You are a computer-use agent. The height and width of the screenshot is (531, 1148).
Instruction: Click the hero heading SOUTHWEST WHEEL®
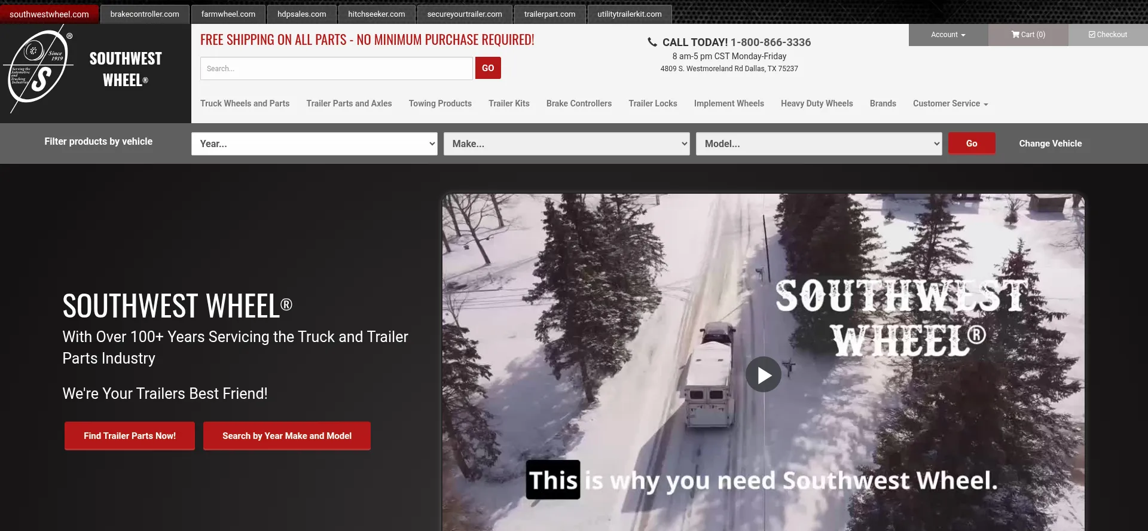178,306
